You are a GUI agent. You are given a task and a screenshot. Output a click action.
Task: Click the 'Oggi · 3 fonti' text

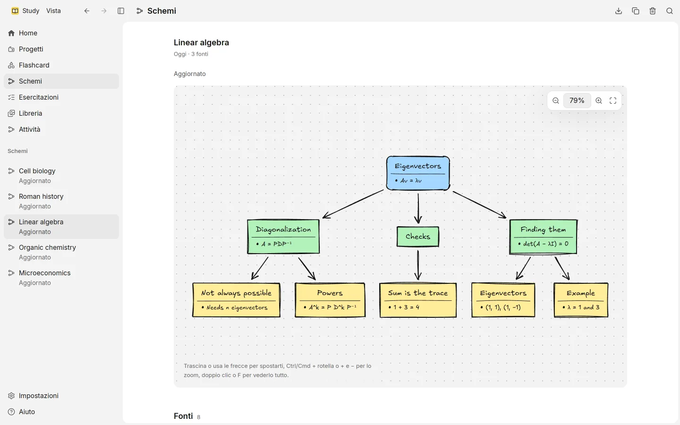(x=191, y=54)
